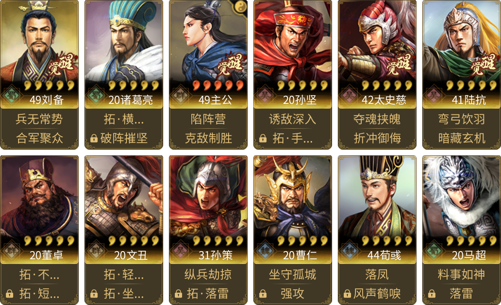Click the 觉醒 awakening stamp on 太史慈

click(x=399, y=64)
